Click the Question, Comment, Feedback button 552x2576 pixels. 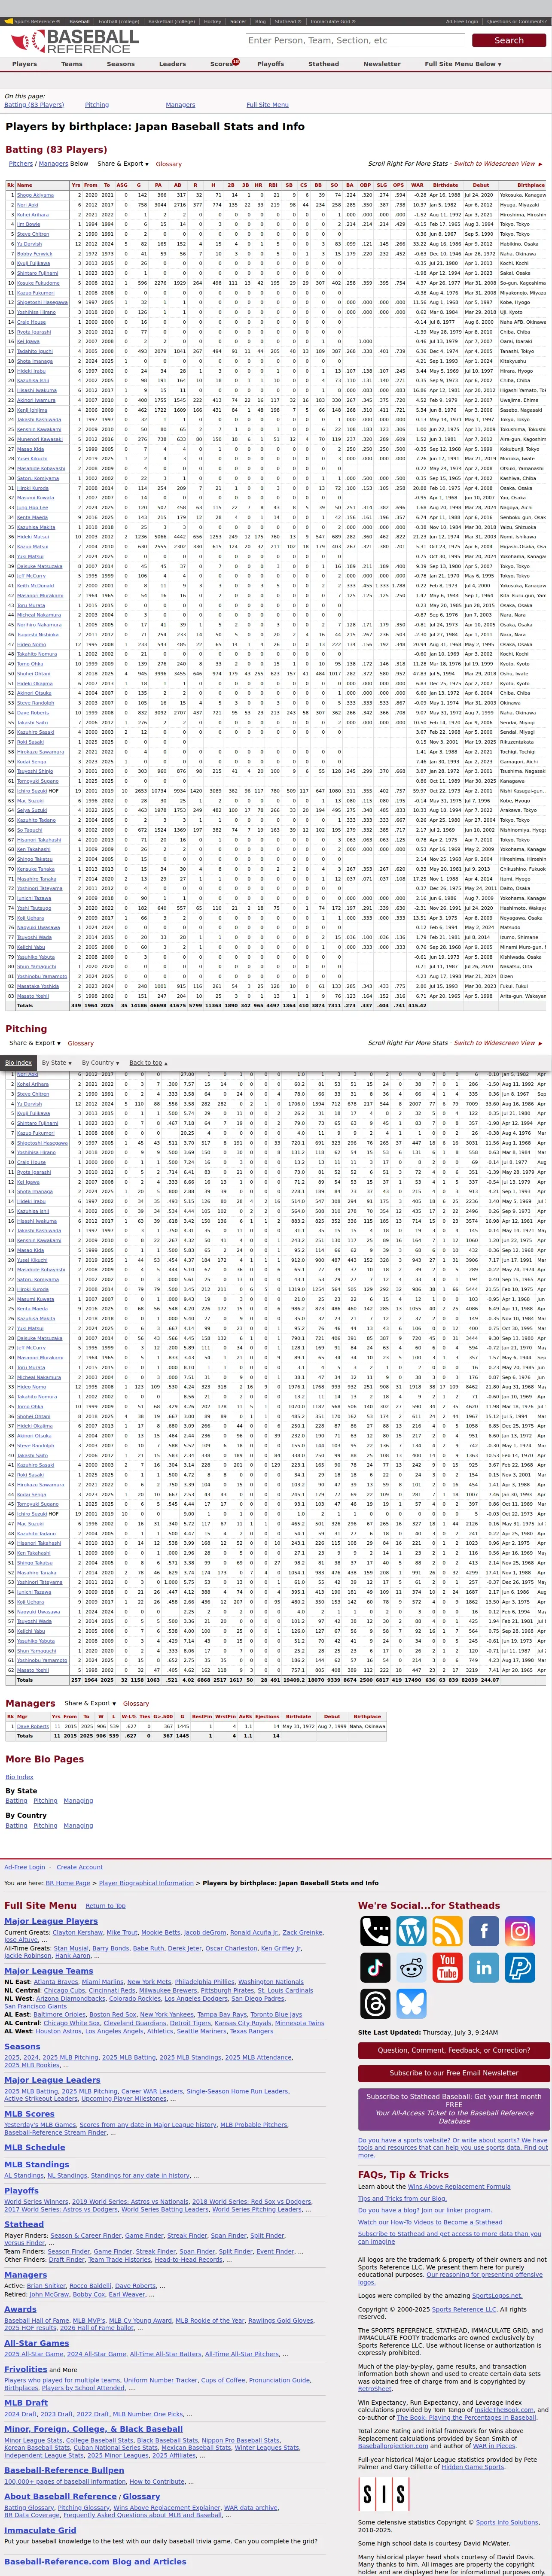(454, 2050)
